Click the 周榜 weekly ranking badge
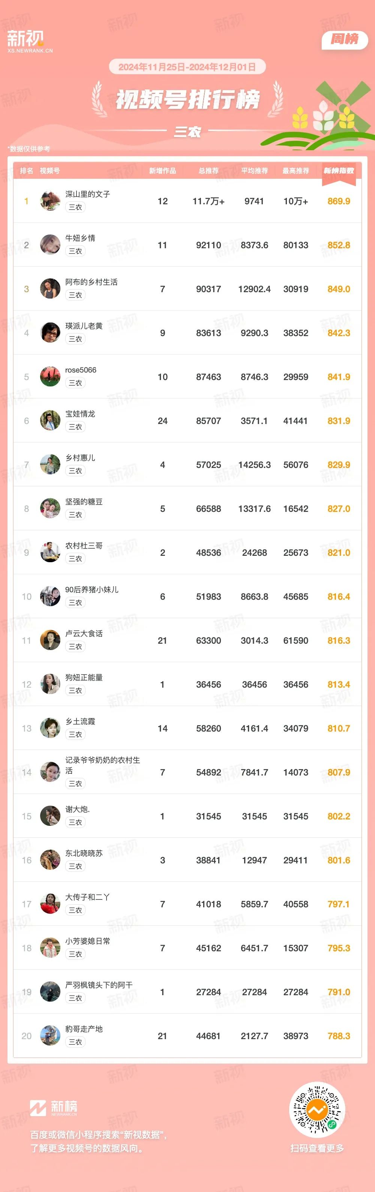Screen dimensions: 375x1192 pyautogui.click(x=345, y=39)
